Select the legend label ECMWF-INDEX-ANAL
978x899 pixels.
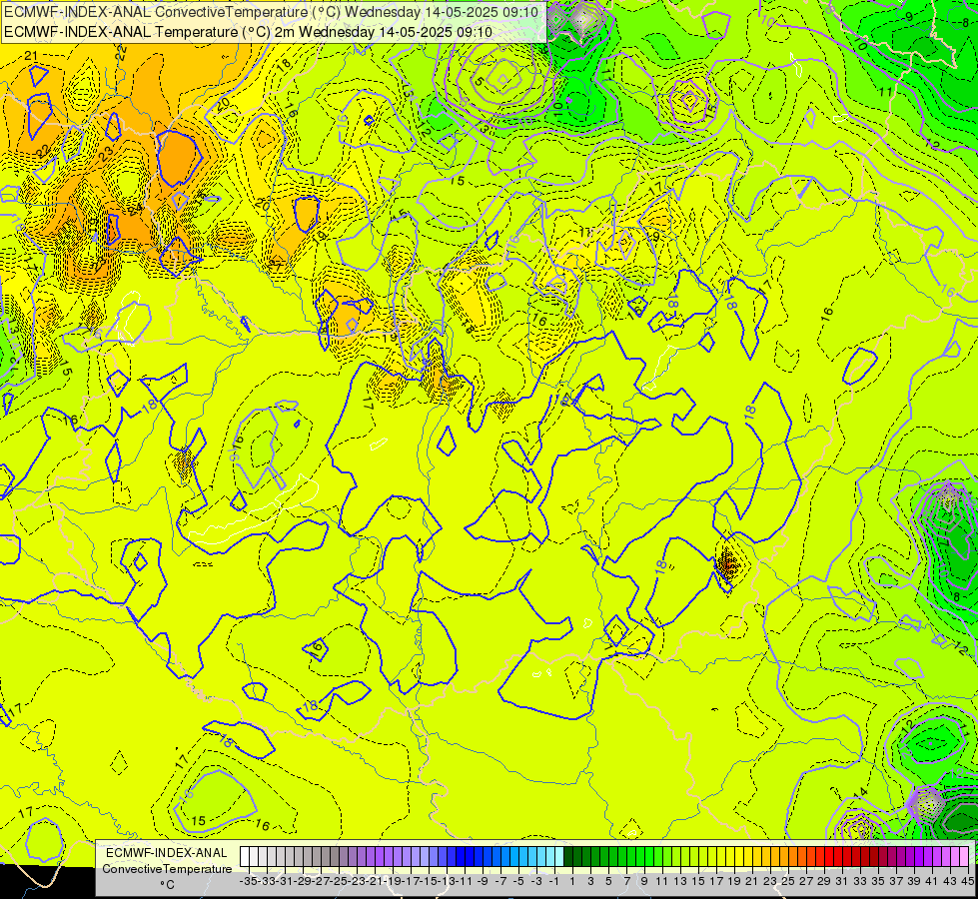pyautogui.click(x=167, y=853)
